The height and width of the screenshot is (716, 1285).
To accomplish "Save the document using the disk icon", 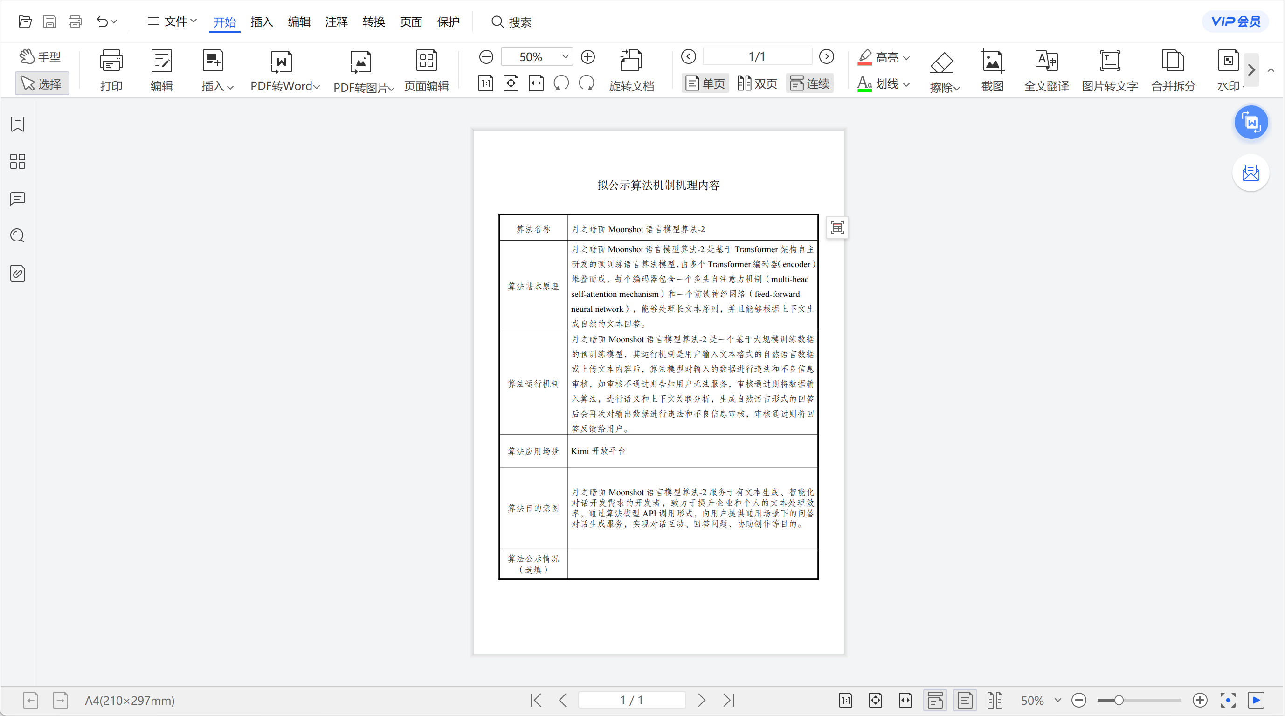I will point(50,21).
